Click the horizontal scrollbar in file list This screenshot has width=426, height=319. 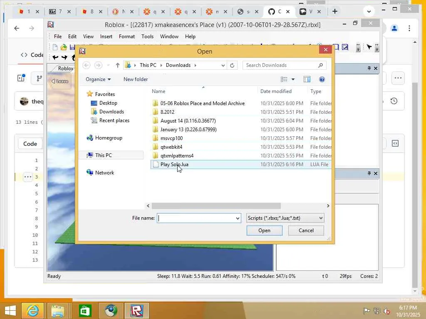tap(216, 206)
